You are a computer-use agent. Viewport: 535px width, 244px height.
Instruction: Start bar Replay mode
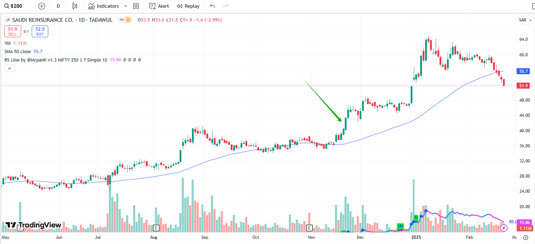coord(188,6)
